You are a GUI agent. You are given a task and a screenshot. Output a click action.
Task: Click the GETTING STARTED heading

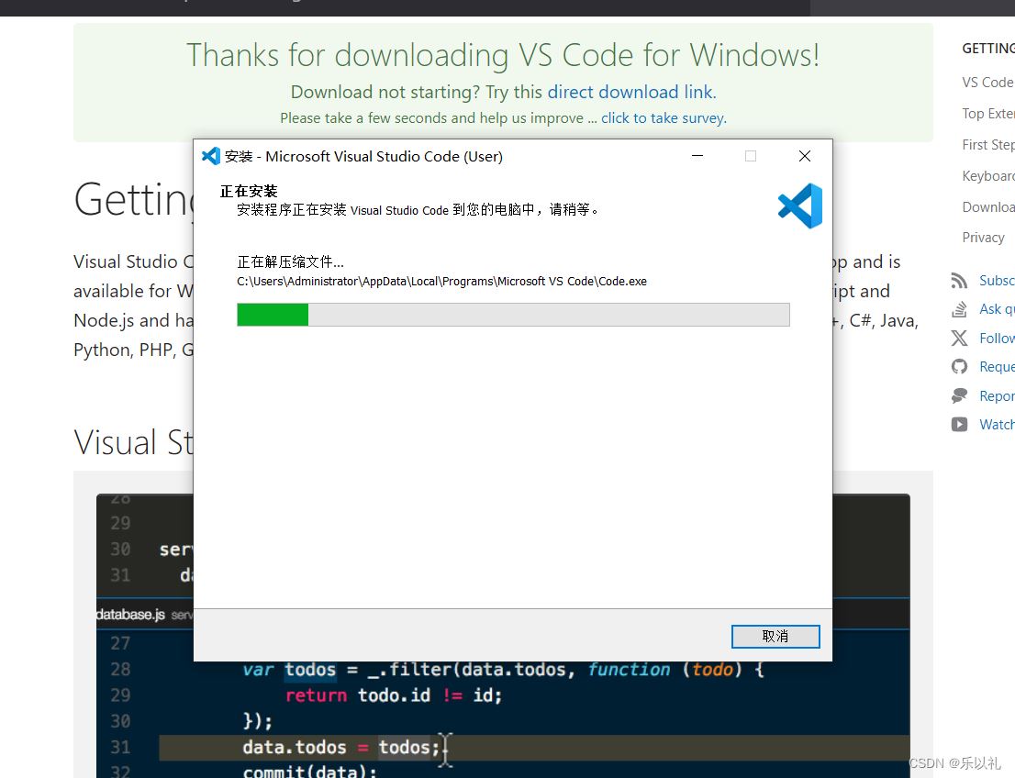[987, 48]
